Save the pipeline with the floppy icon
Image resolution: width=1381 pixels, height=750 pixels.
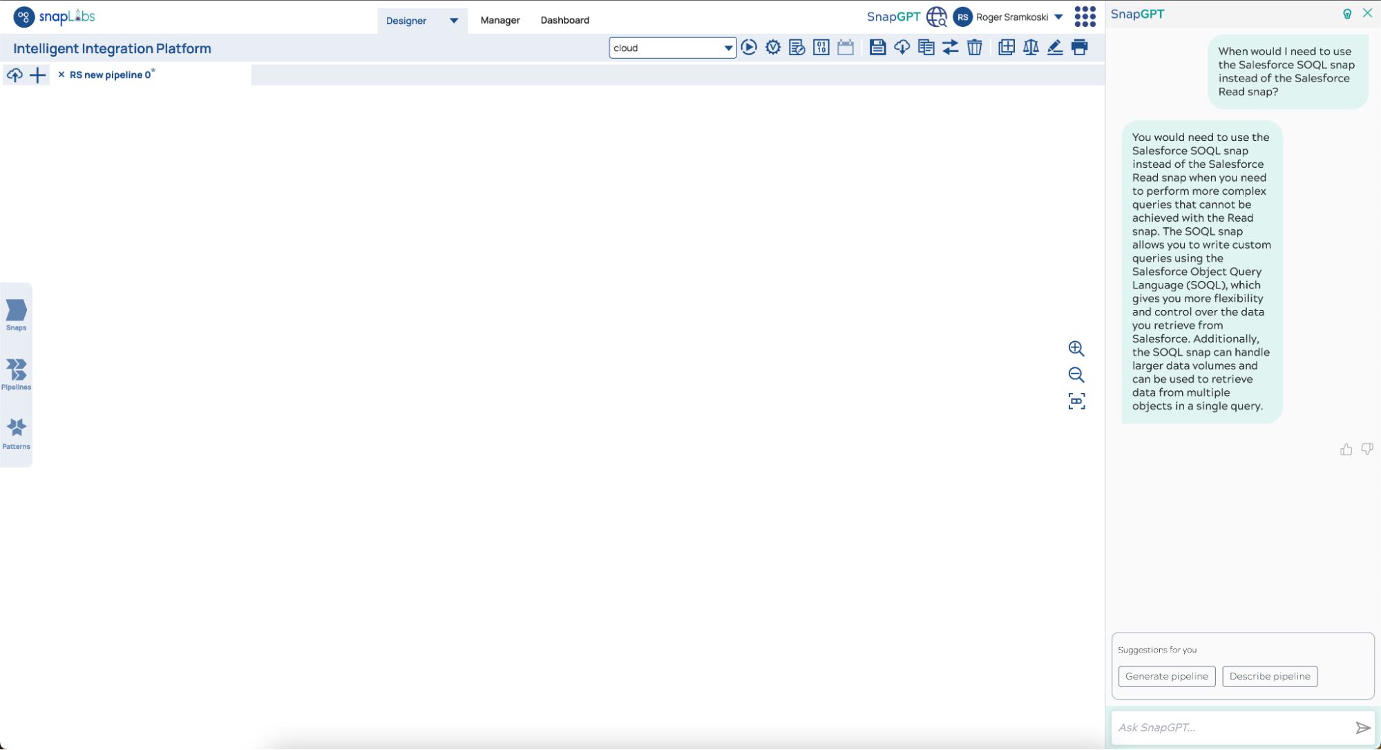tap(877, 48)
